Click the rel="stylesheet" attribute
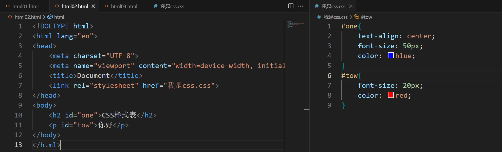 point(106,86)
